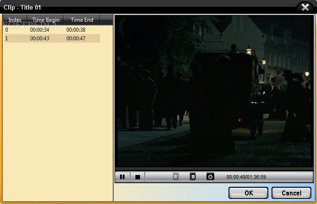Set clip start point film icon
This screenshot has width=317, height=204.
pyautogui.click(x=176, y=177)
